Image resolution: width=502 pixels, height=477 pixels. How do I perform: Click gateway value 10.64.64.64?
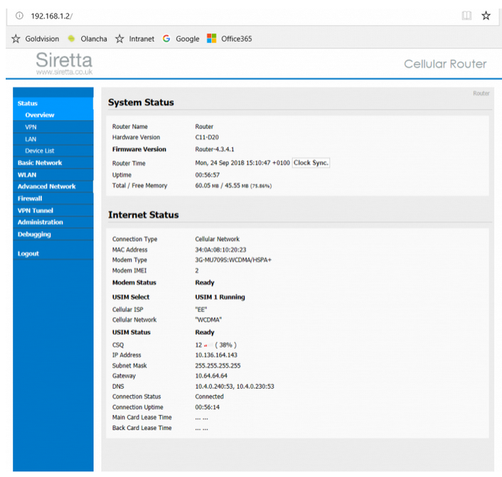211,376
